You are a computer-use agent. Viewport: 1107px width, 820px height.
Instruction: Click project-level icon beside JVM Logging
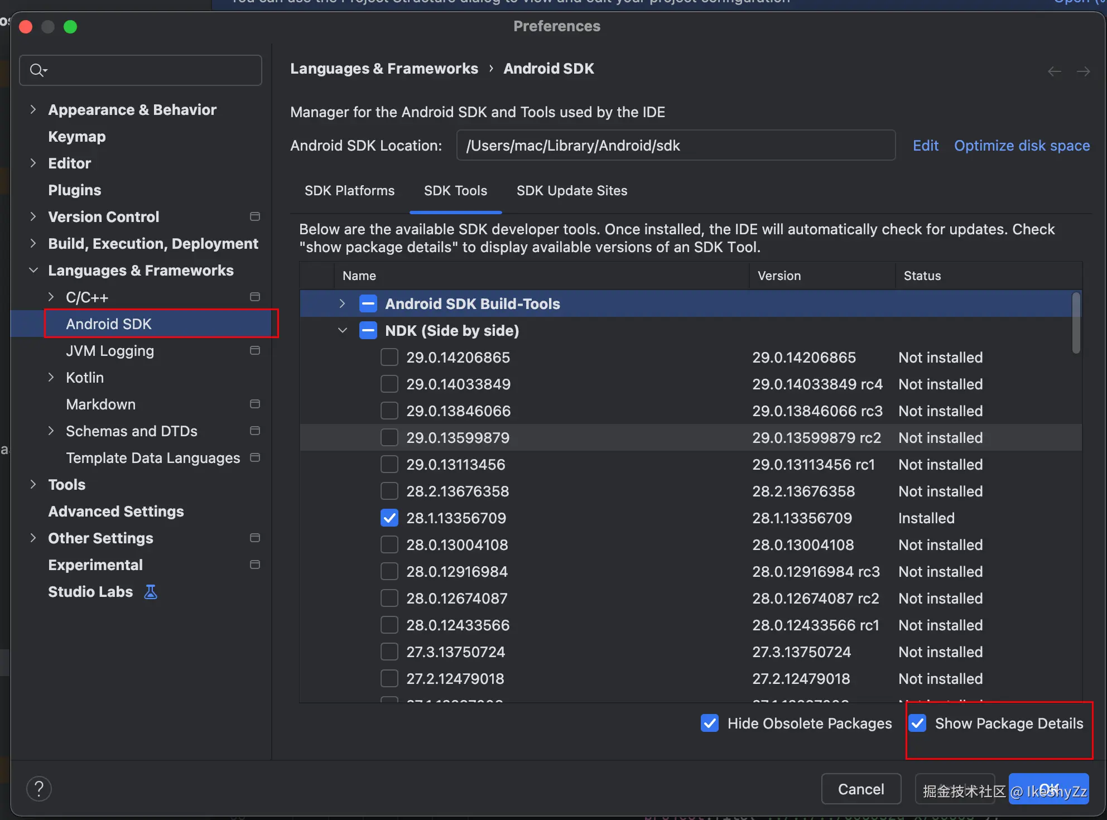point(255,350)
